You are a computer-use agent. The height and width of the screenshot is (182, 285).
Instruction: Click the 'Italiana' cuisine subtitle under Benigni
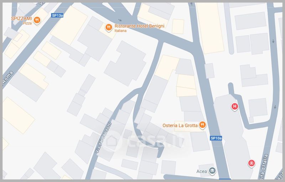point(120,31)
